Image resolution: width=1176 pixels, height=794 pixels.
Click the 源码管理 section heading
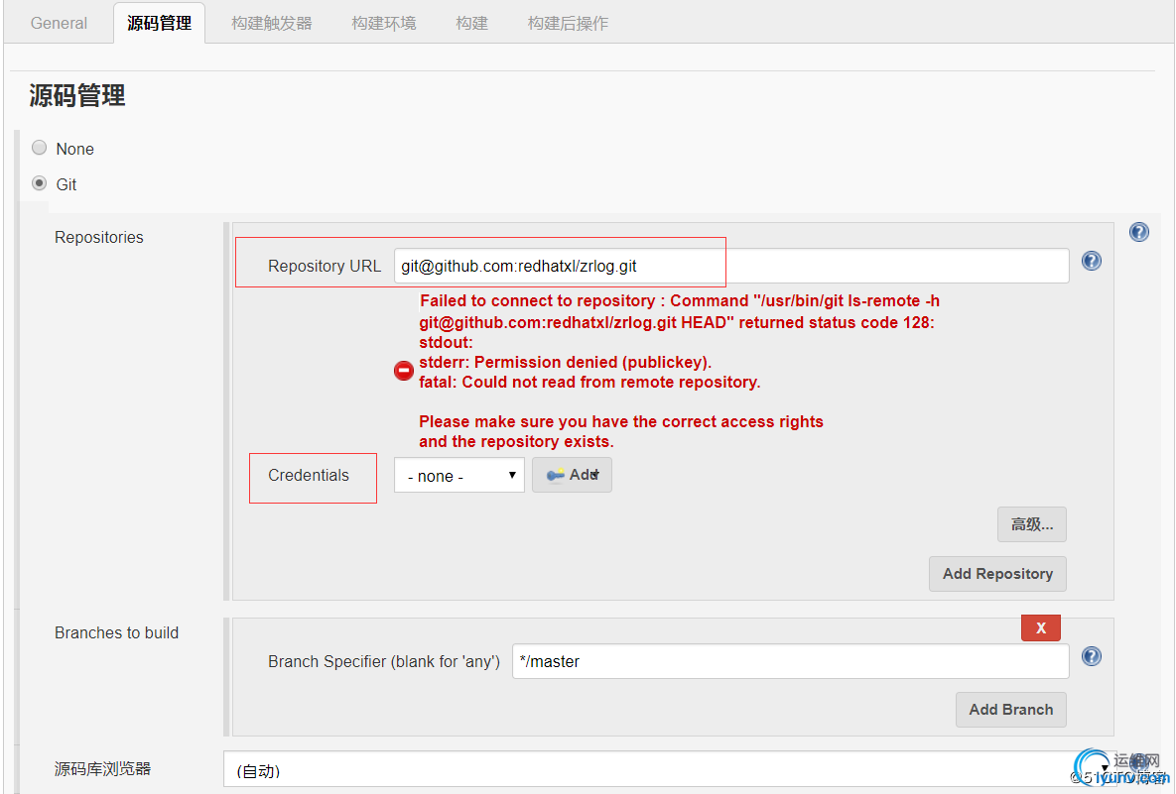pos(77,95)
